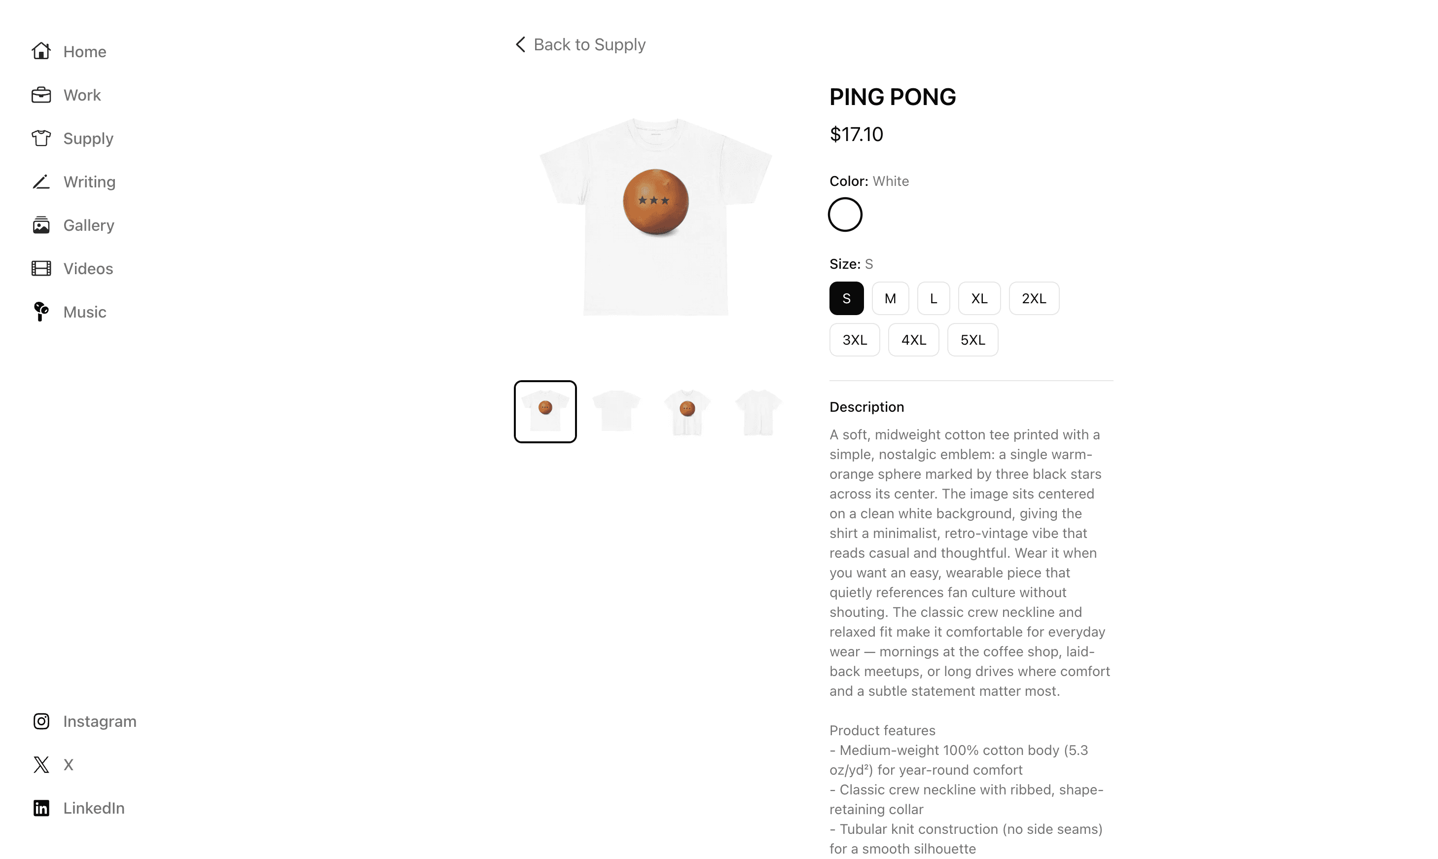1438x859 pixels.
Task: Click the Back to Supply link
Action: (589, 44)
